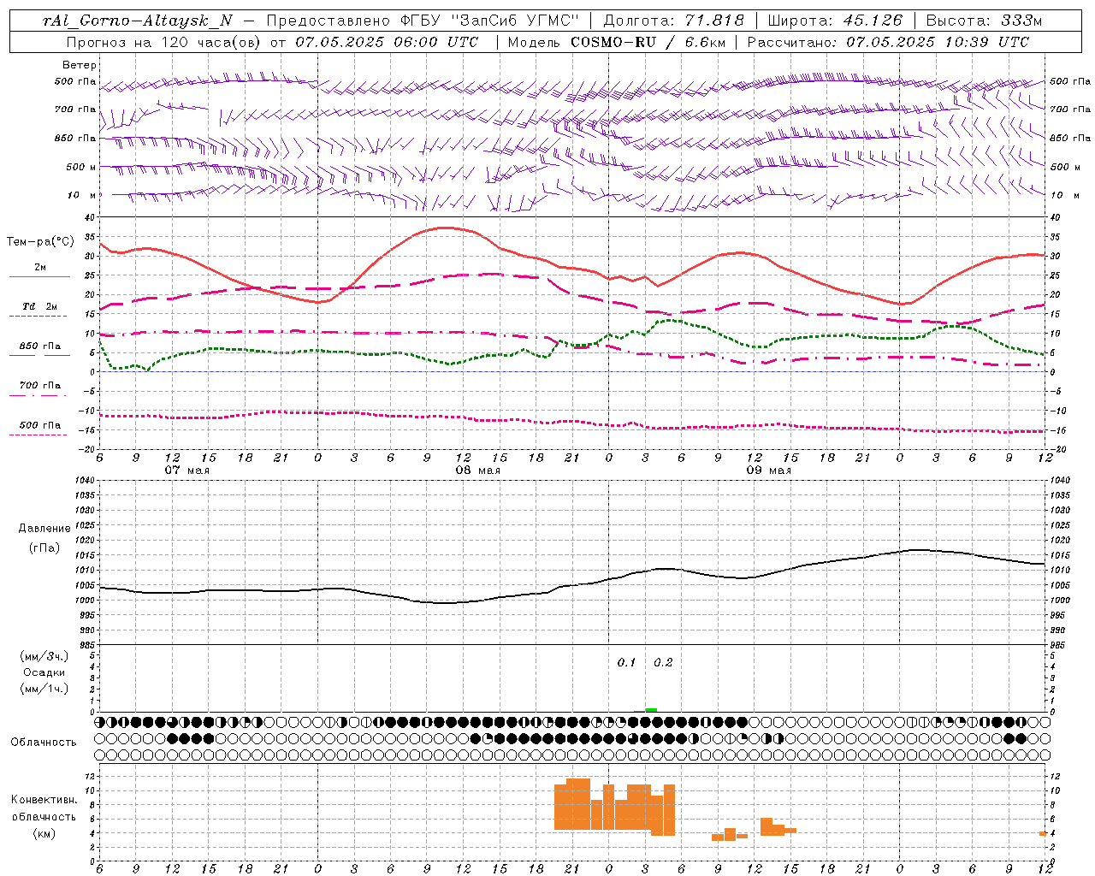Click the Рассчитано: 07.05.2025 10:39 UTC timestamp
The height and width of the screenshot is (876, 1095).
(888, 42)
